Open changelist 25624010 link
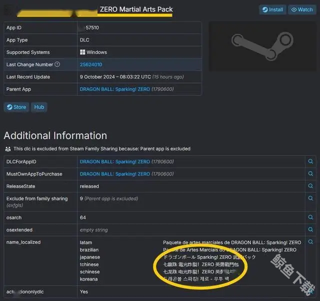 pos(91,64)
